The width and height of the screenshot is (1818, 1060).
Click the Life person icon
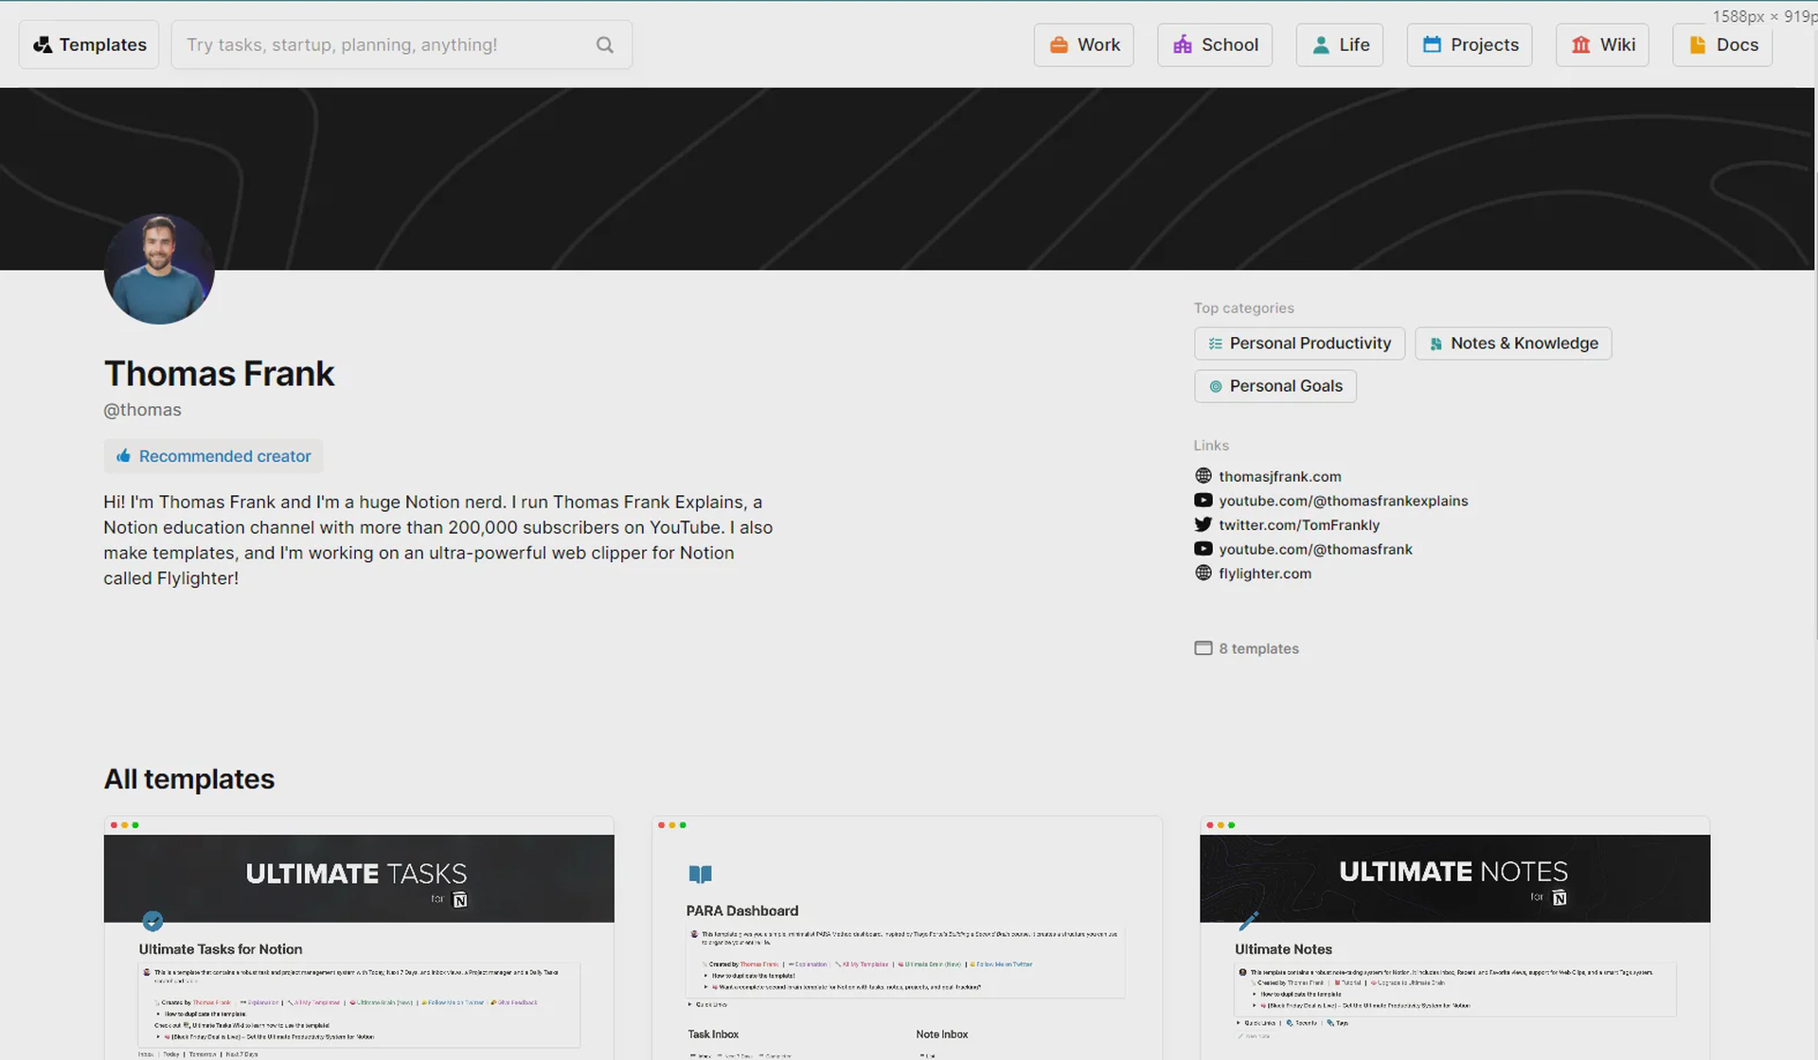point(1320,44)
